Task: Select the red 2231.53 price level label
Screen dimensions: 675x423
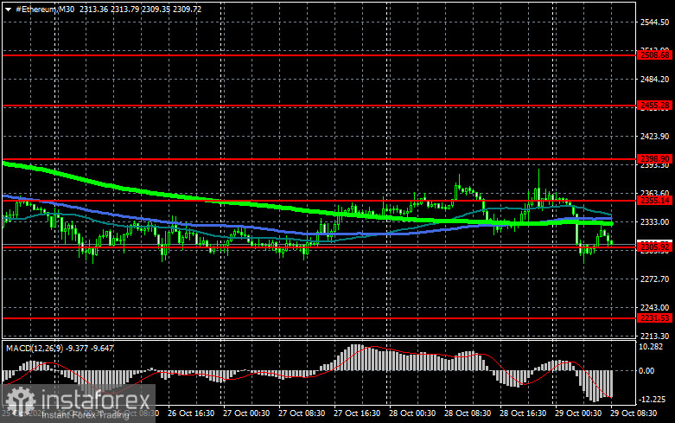Action: (x=655, y=317)
